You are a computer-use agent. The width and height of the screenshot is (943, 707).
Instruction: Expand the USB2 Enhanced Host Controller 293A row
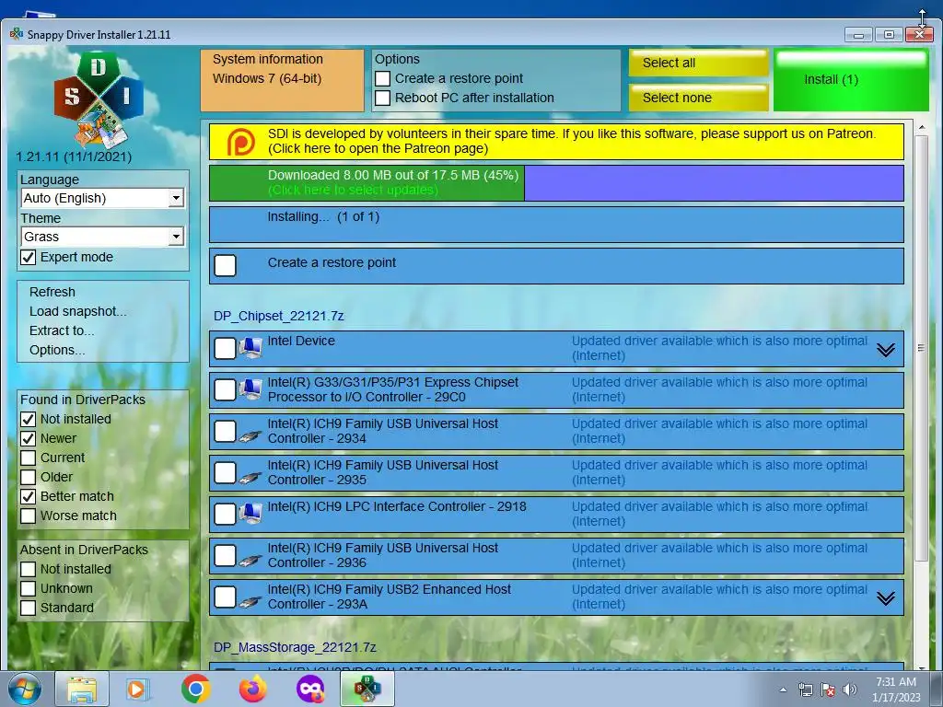[885, 598]
